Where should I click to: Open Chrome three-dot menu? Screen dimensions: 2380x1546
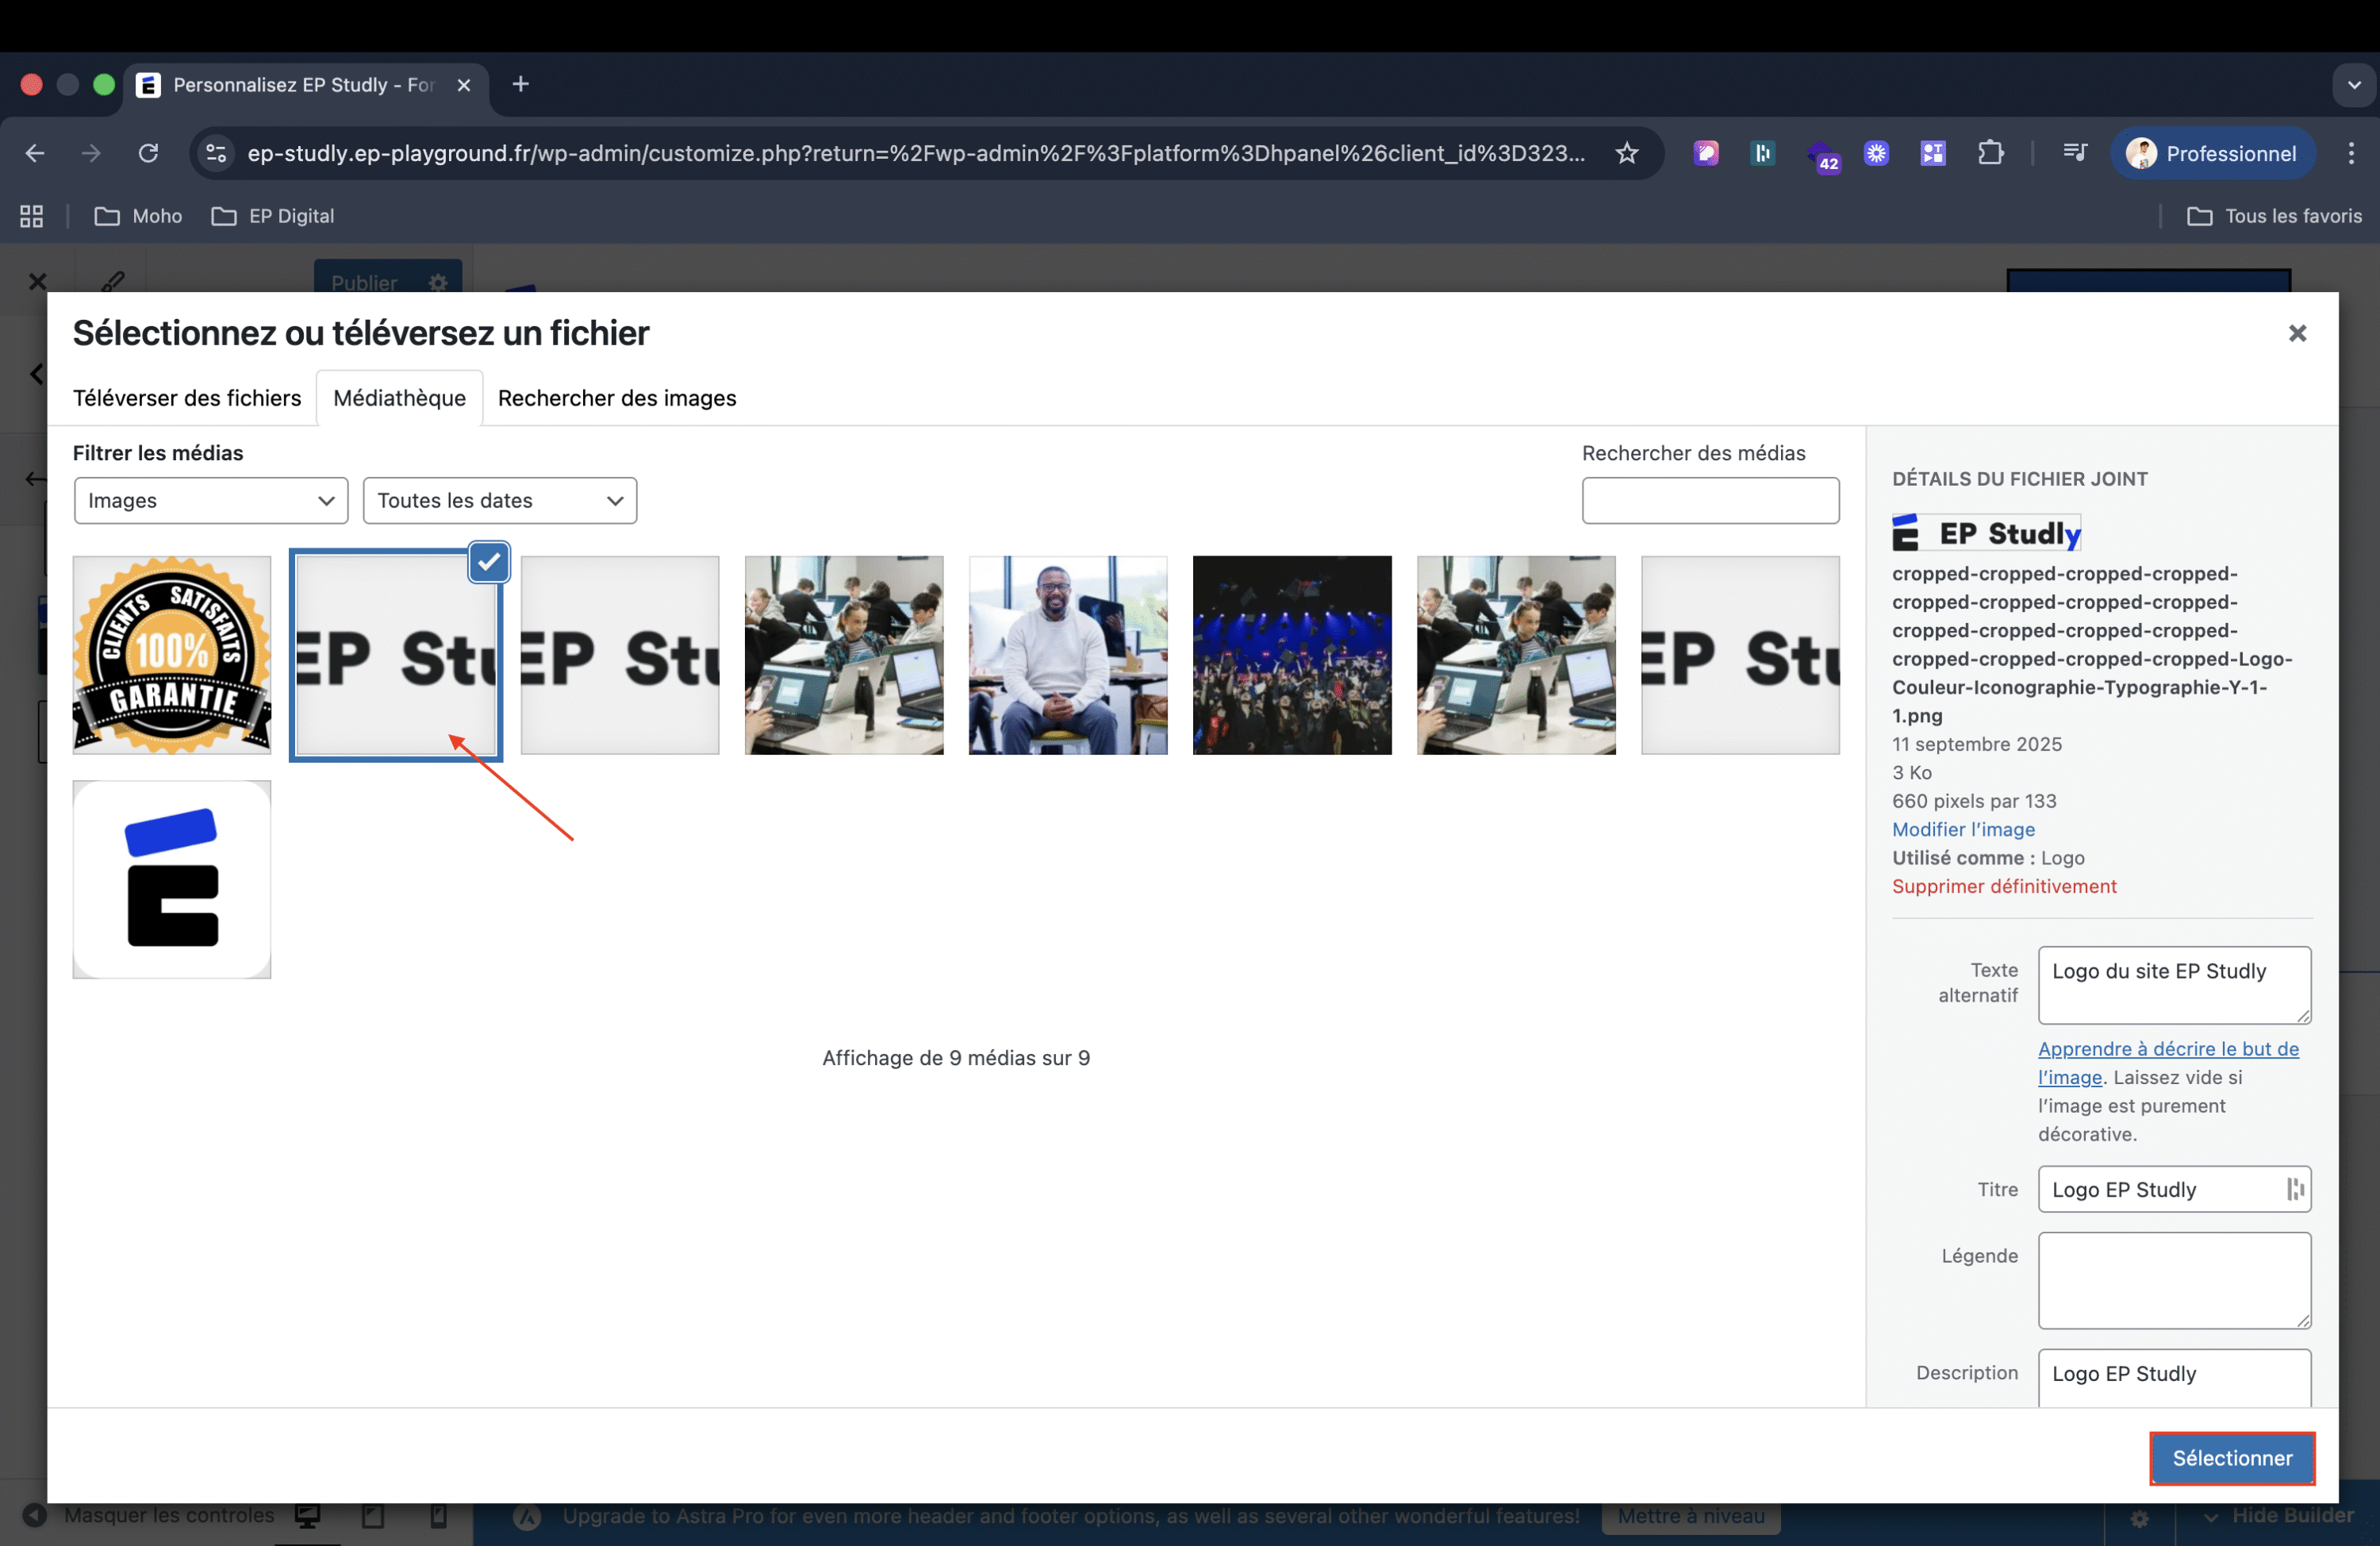coord(2351,153)
